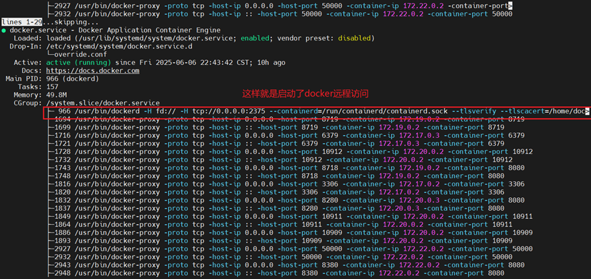The image size is (591, 279).
Task: Click the green 'enabled' word in Loaded line
Action: (x=255, y=38)
